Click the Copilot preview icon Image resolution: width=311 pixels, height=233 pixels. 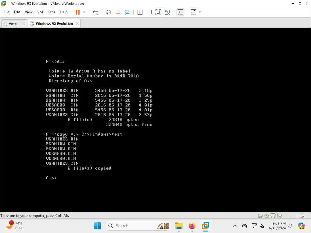pyautogui.click(x=301, y=226)
